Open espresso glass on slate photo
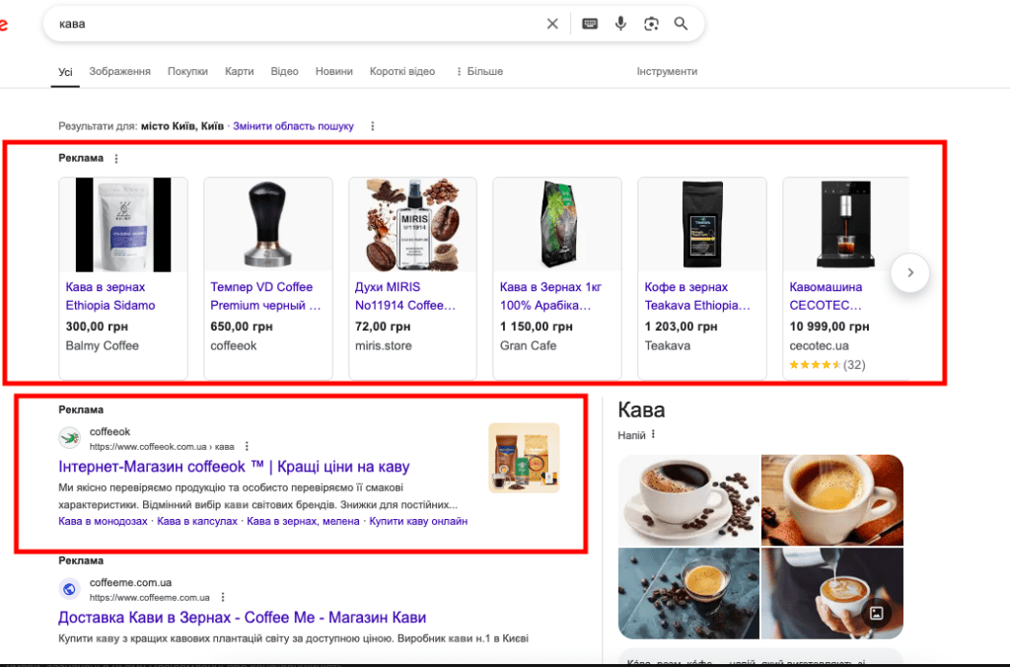The image size is (1010, 667). pos(688,594)
